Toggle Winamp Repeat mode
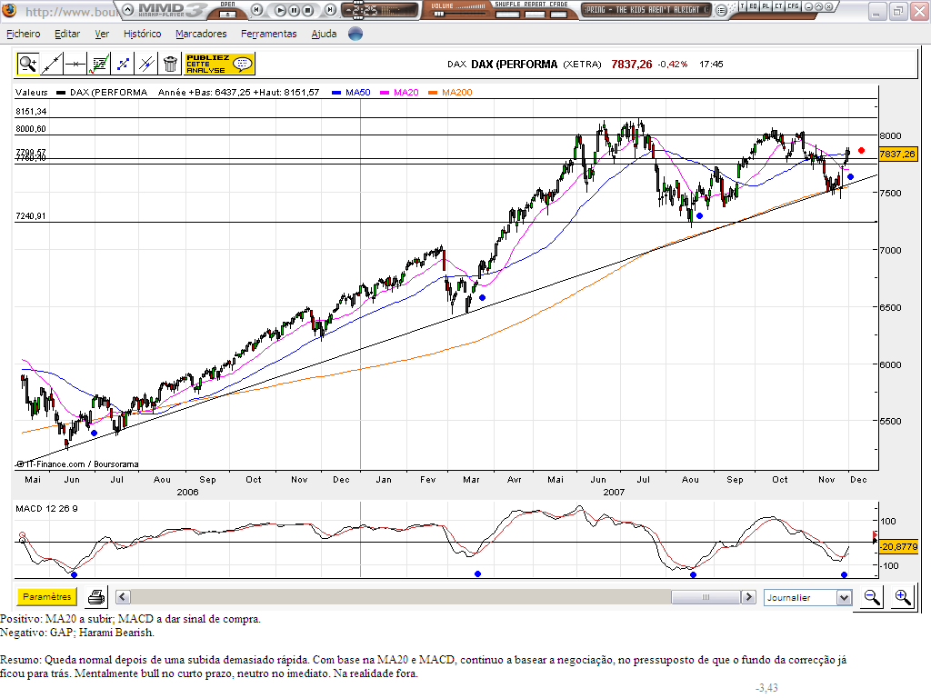931x698 pixels. click(535, 14)
